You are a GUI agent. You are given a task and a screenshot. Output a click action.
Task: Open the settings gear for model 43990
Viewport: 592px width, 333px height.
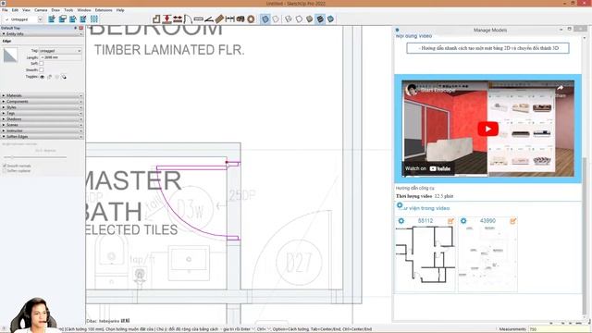click(x=463, y=221)
